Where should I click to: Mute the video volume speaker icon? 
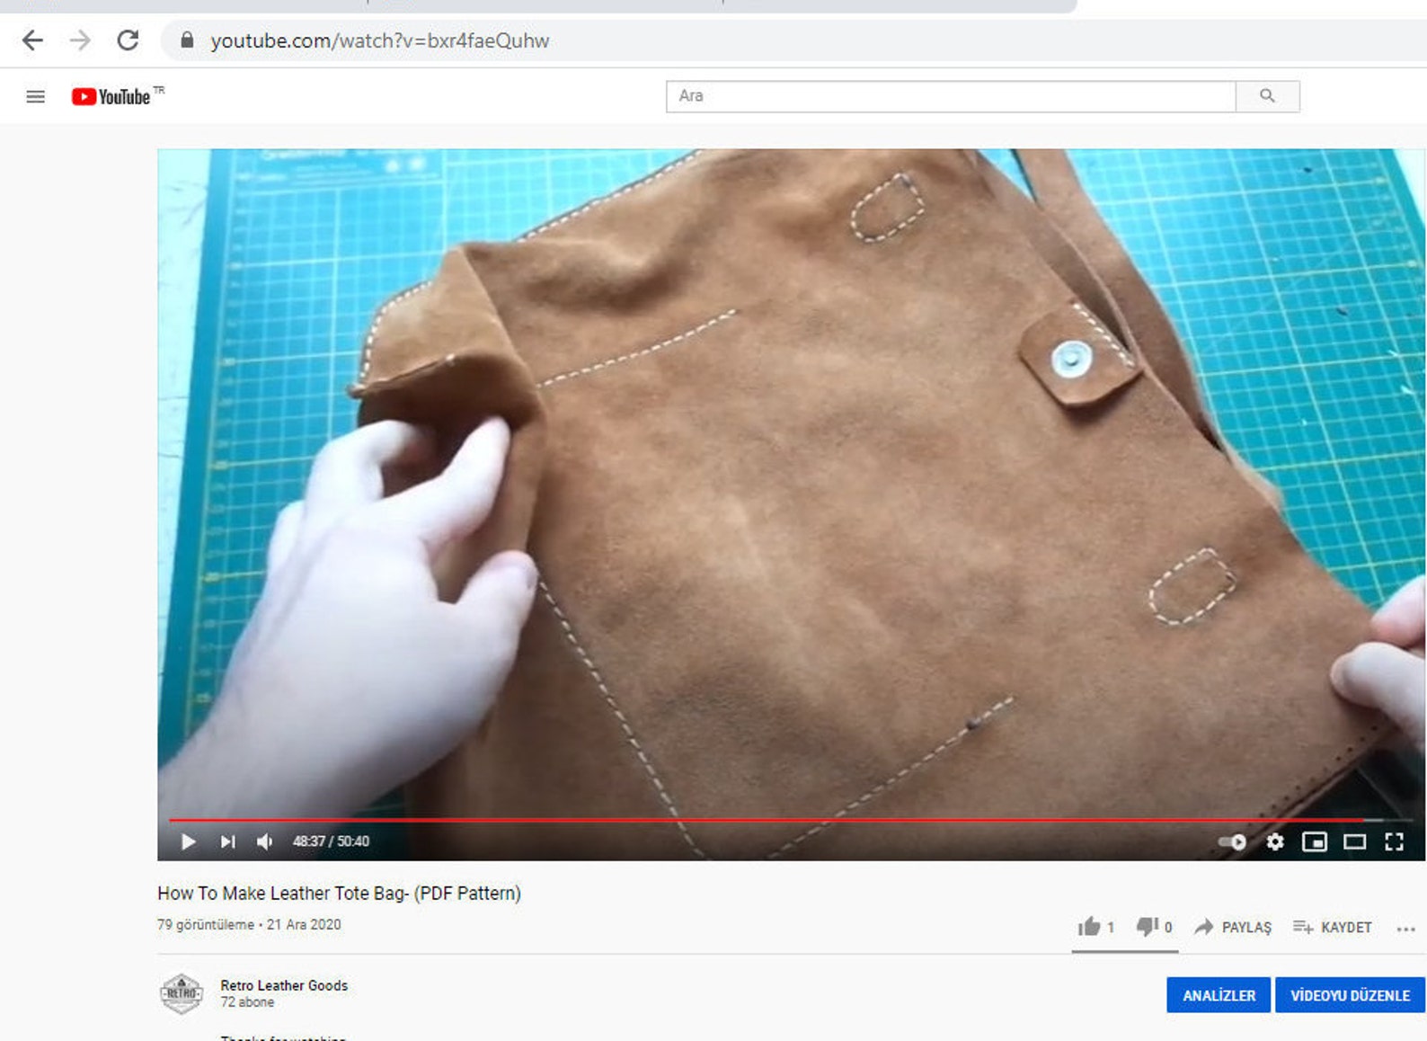click(x=265, y=841)
